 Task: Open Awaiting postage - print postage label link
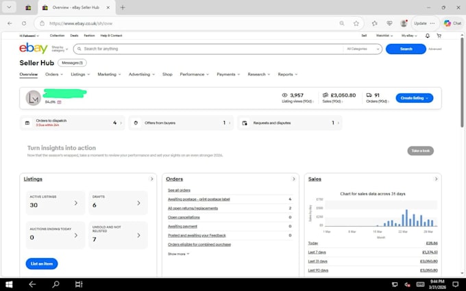pos(199,199)
